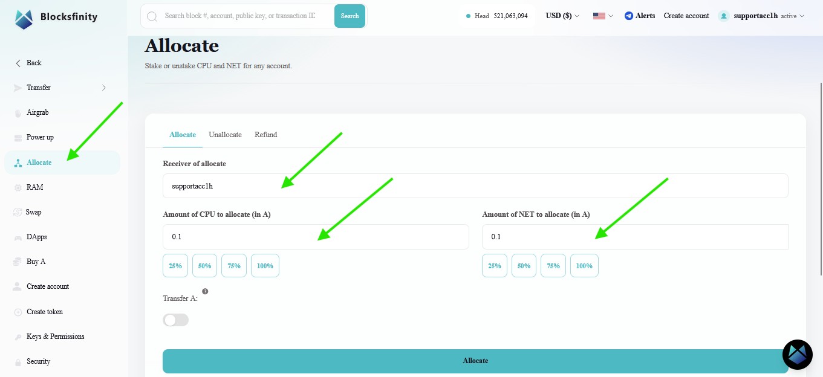Image resolution: width=823 pixels, height=377 pixels.
Task: Switch to the Refund tab
Action: pos(265,135)
